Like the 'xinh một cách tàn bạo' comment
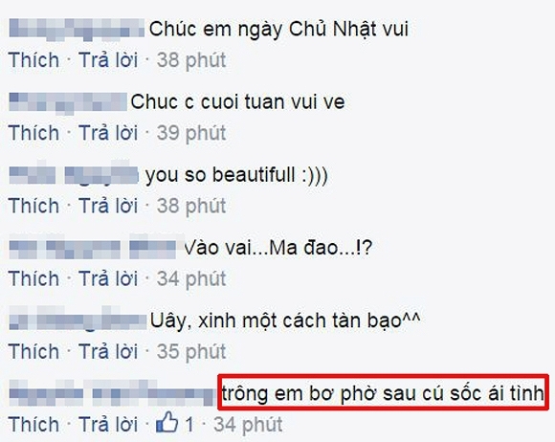This screenshot has width=555, height=442. (33, 351)
